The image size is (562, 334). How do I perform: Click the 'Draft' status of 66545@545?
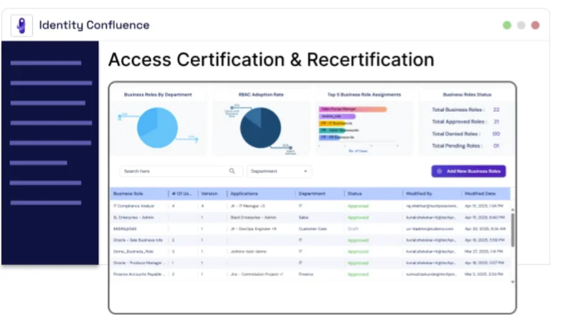tap(353, 229)
